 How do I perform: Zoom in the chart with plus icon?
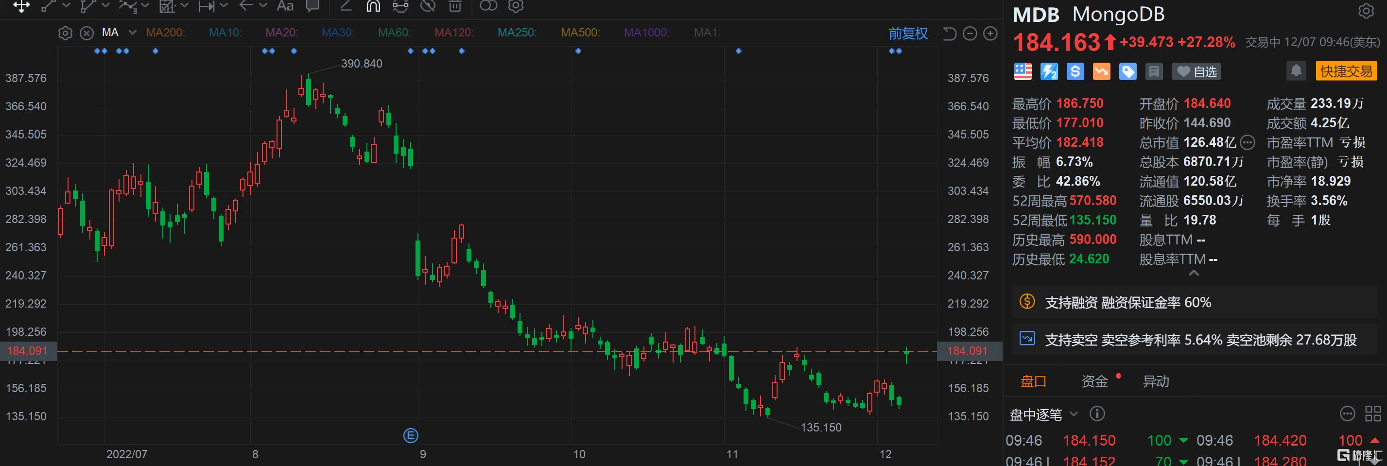pos(990,34)
